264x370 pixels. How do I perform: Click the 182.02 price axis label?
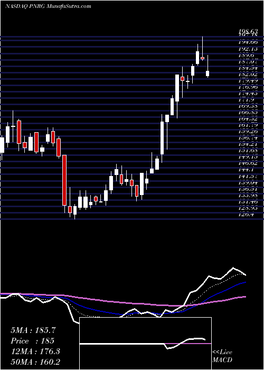click(x=247, y=75)
